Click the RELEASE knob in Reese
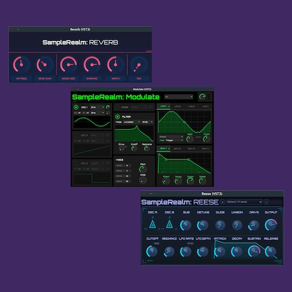292x292 pixels. [271, 251]
